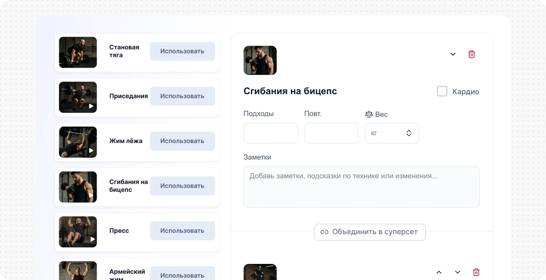Use the Становая тяга exercise
Viewport: 546px width, 280px height.
click(182, 51)
